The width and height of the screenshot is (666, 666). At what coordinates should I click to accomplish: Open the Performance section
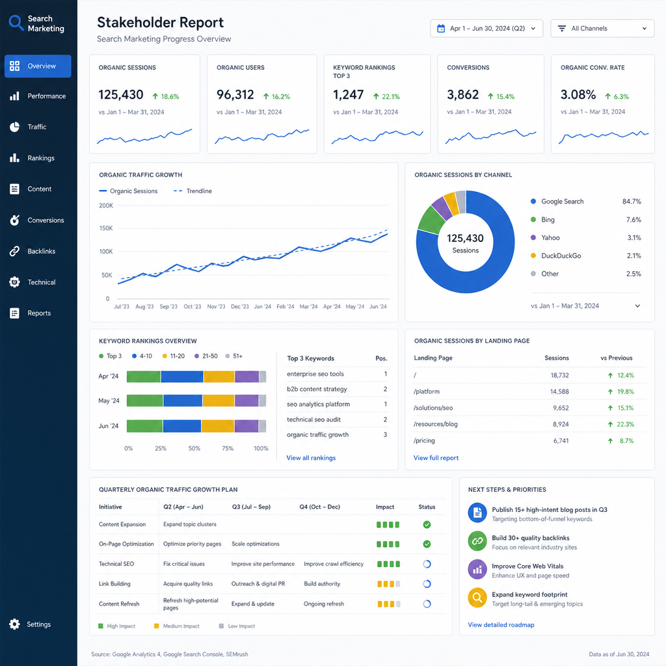click(38, 96)
